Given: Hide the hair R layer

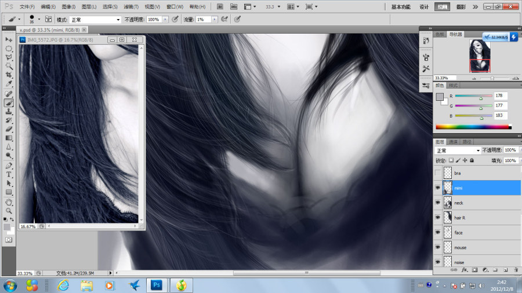Looking at the screenshot, I should pyautogui.click(x=437, y=218).
